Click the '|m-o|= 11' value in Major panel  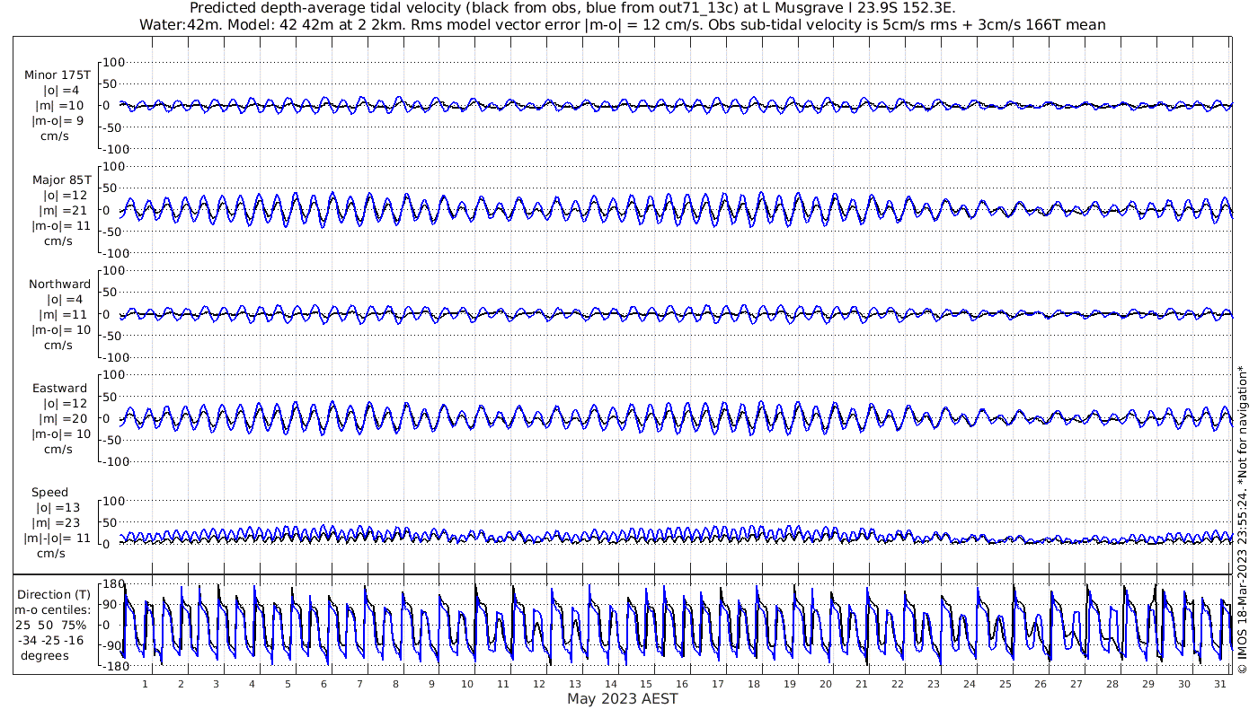(61, 225)
